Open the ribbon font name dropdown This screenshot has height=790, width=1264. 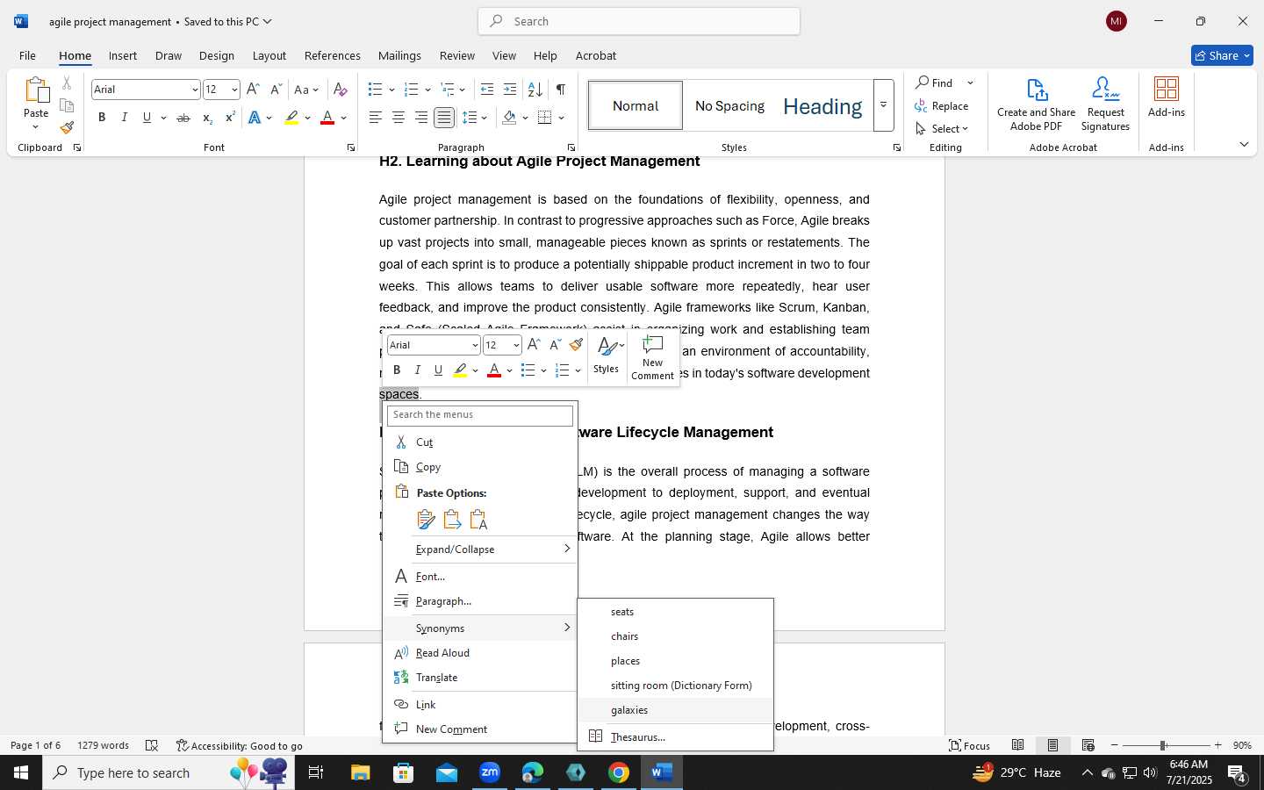(195, 90)
